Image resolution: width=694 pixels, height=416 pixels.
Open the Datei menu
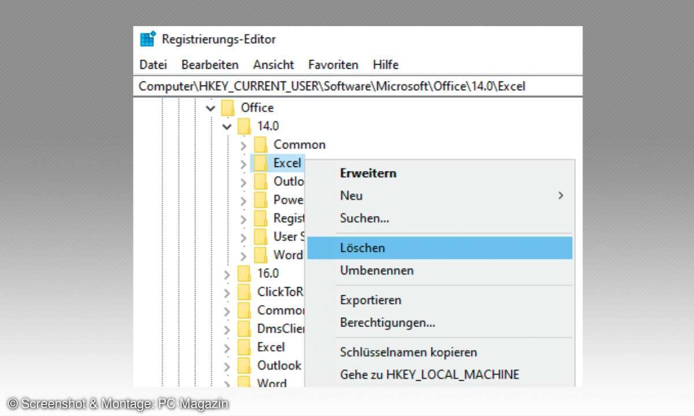pyautogui.click(x=153, y=65)
